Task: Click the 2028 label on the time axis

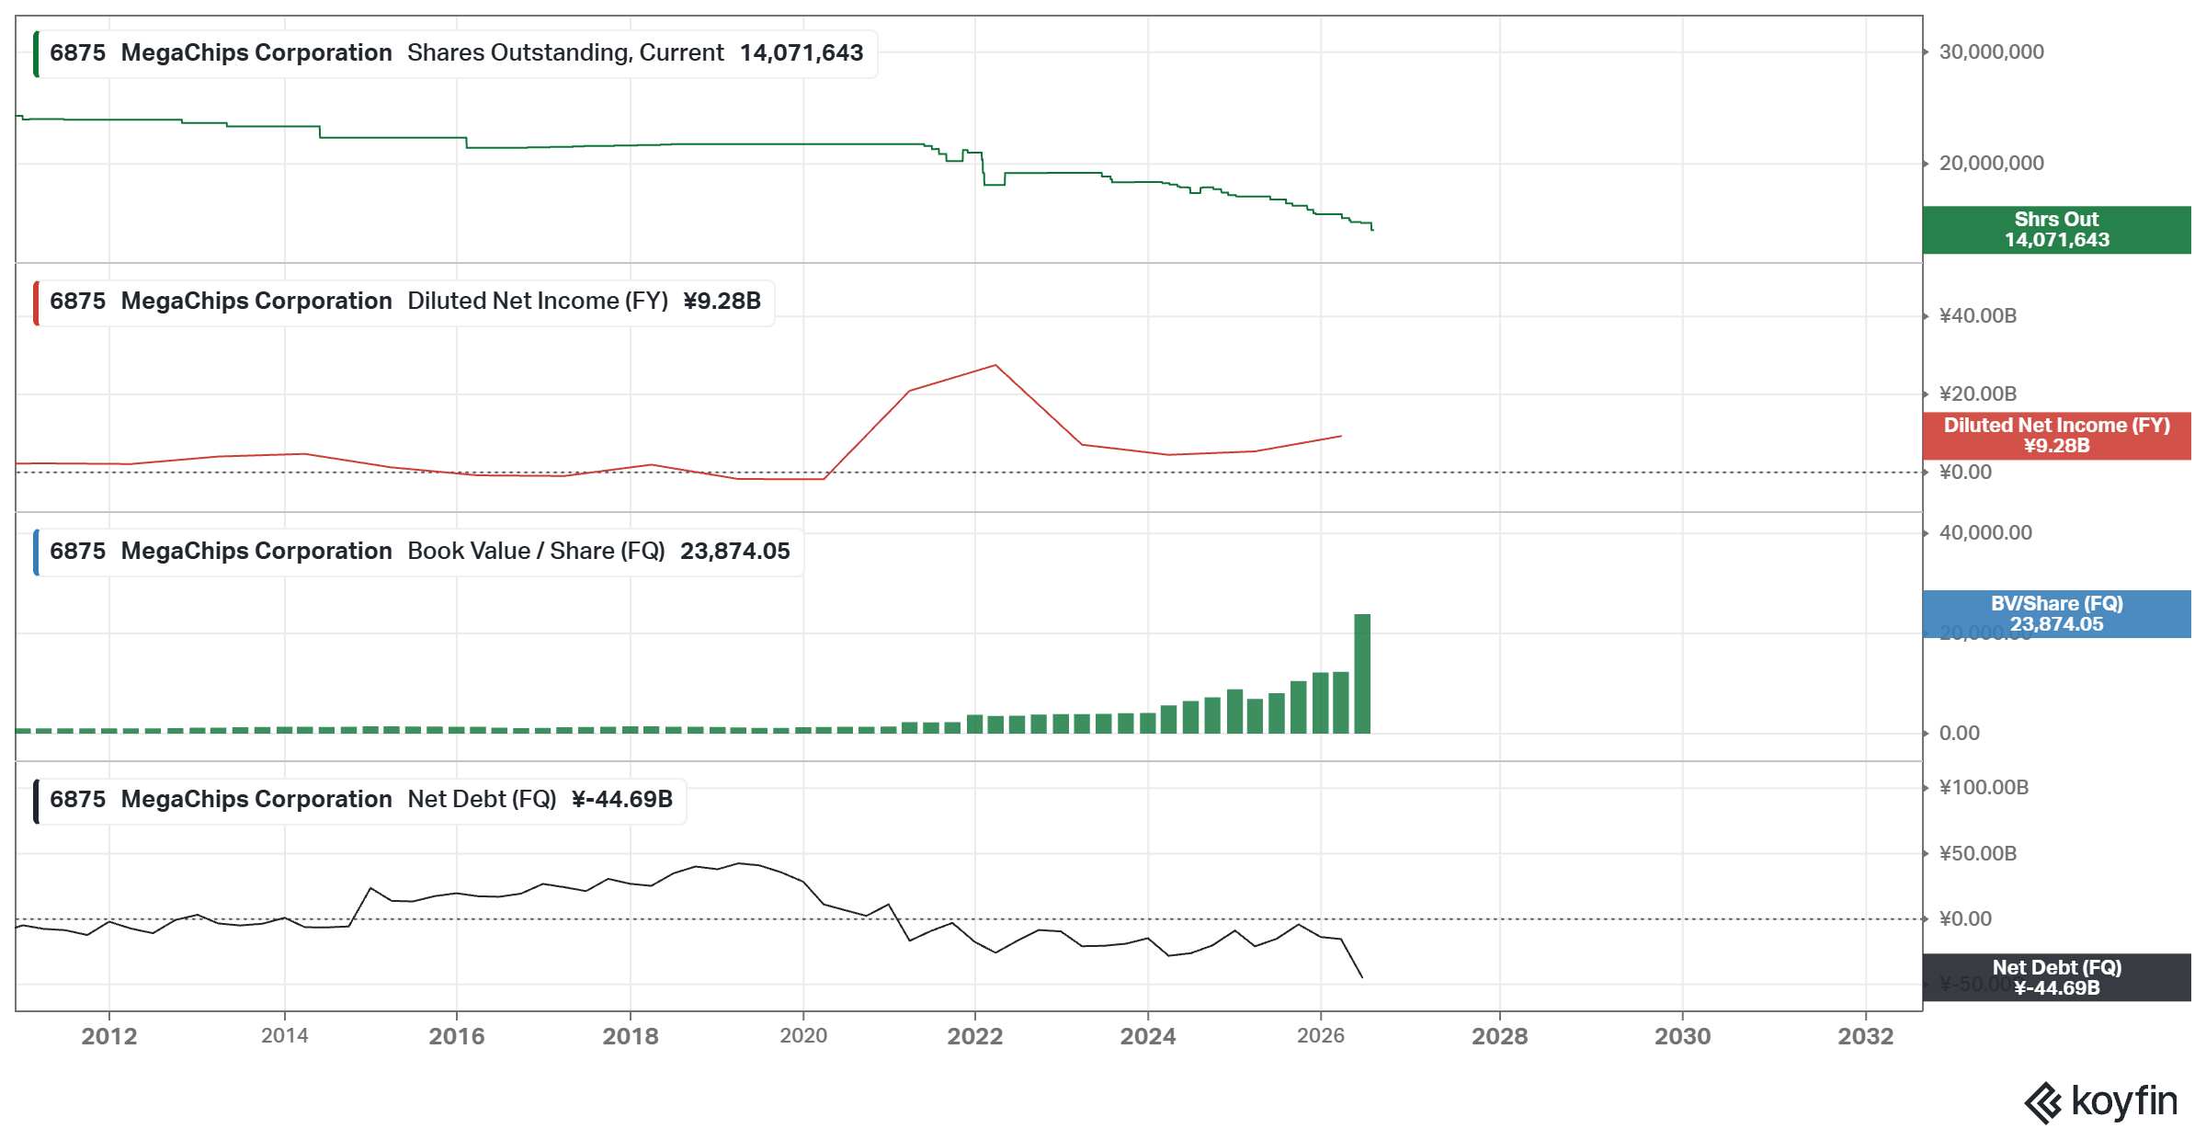Action: pyautogui.click(x=1500, y=1037)
